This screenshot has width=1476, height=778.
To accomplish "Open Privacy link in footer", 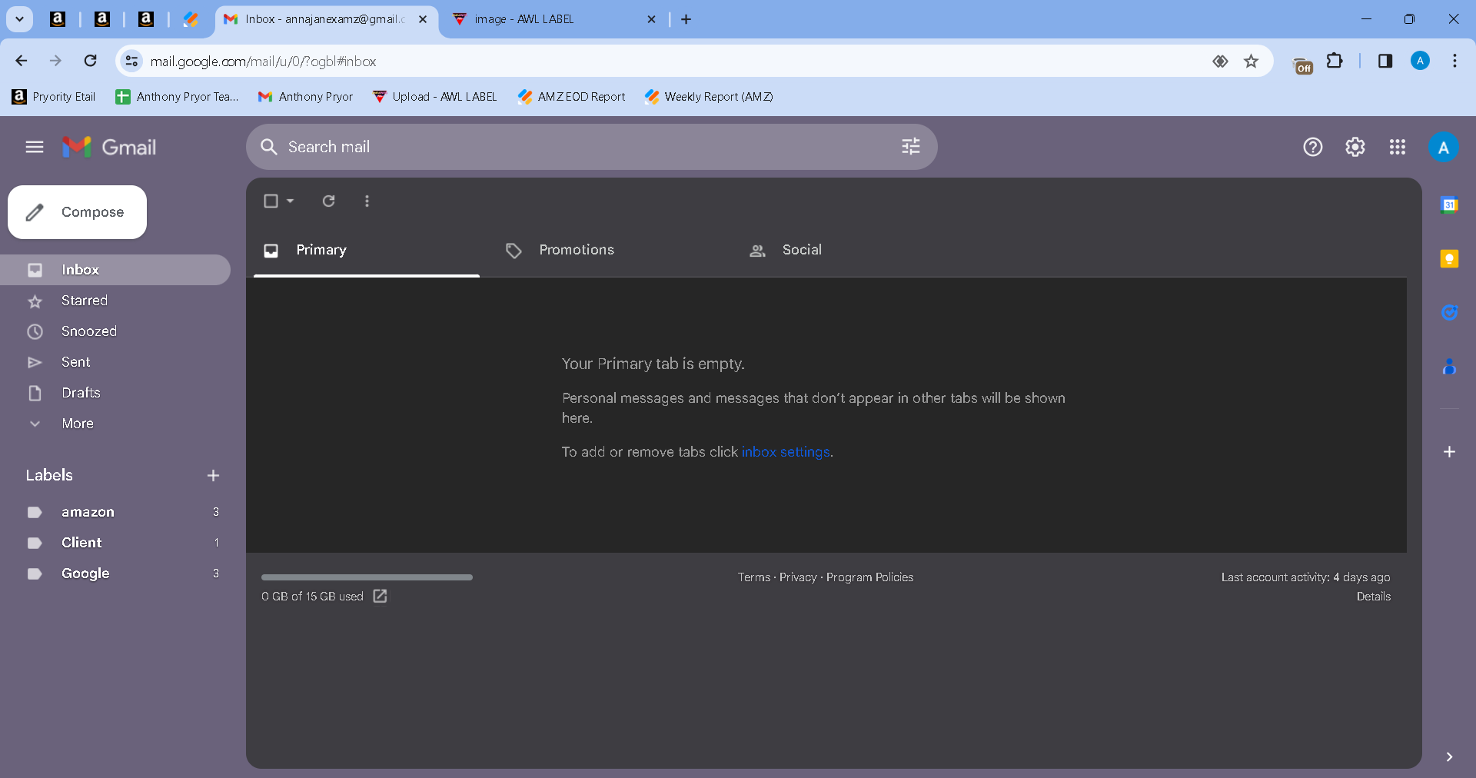I will [798, 577].
